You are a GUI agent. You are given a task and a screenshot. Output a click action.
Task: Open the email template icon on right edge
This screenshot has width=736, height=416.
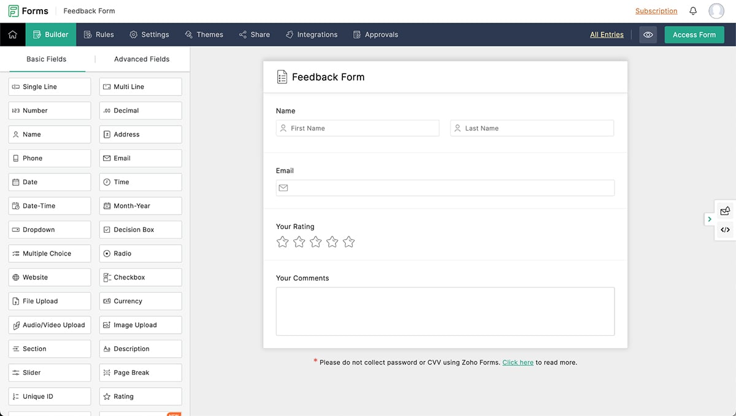pyautogui.click(x=725, y=211)
